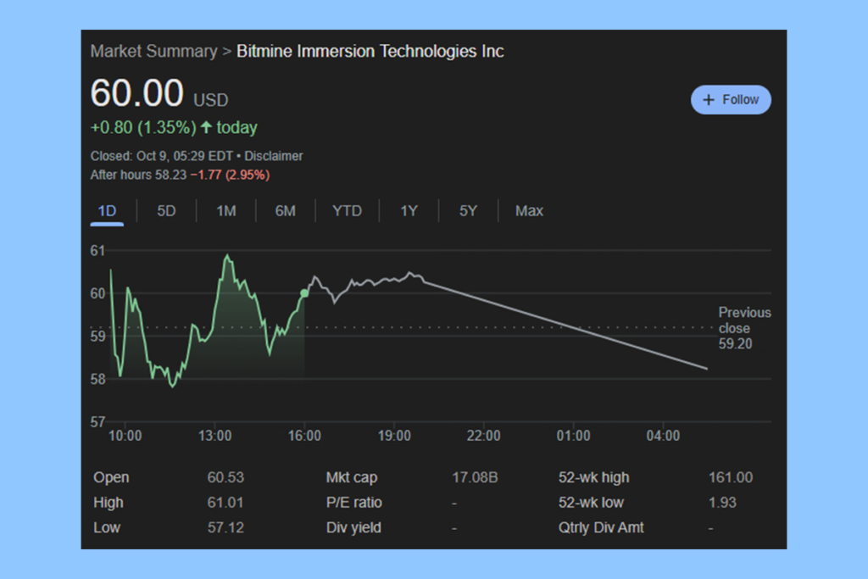Click the Mkt cap value 17.08B
Viewport: 868px width, 579px height.
475,477
